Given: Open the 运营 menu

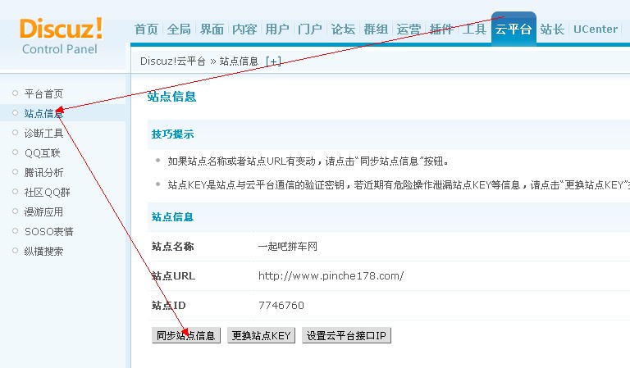Looking at the screenshot, I should 409,30.
